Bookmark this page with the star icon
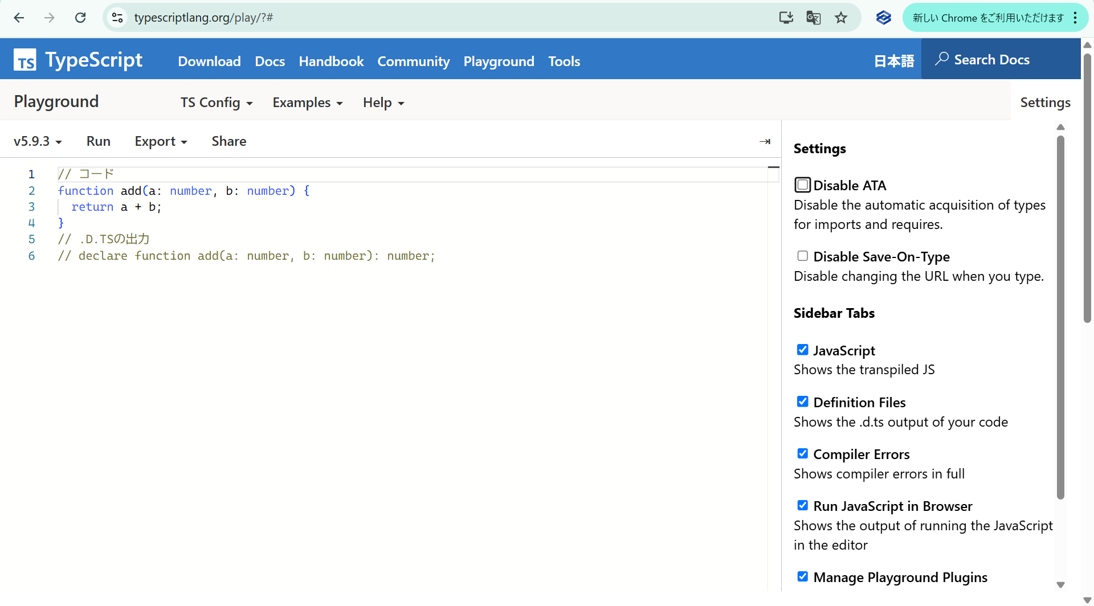 coord(841,18)
